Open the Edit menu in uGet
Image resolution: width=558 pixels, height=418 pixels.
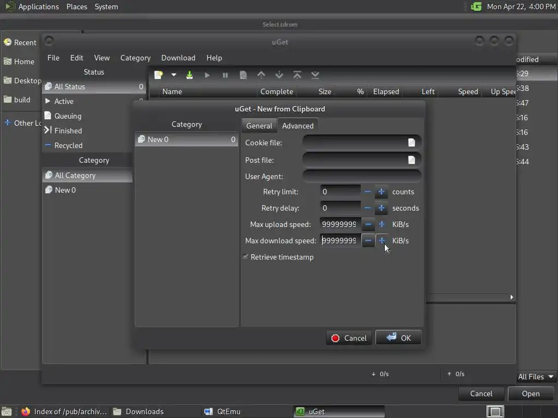point(76,58)
